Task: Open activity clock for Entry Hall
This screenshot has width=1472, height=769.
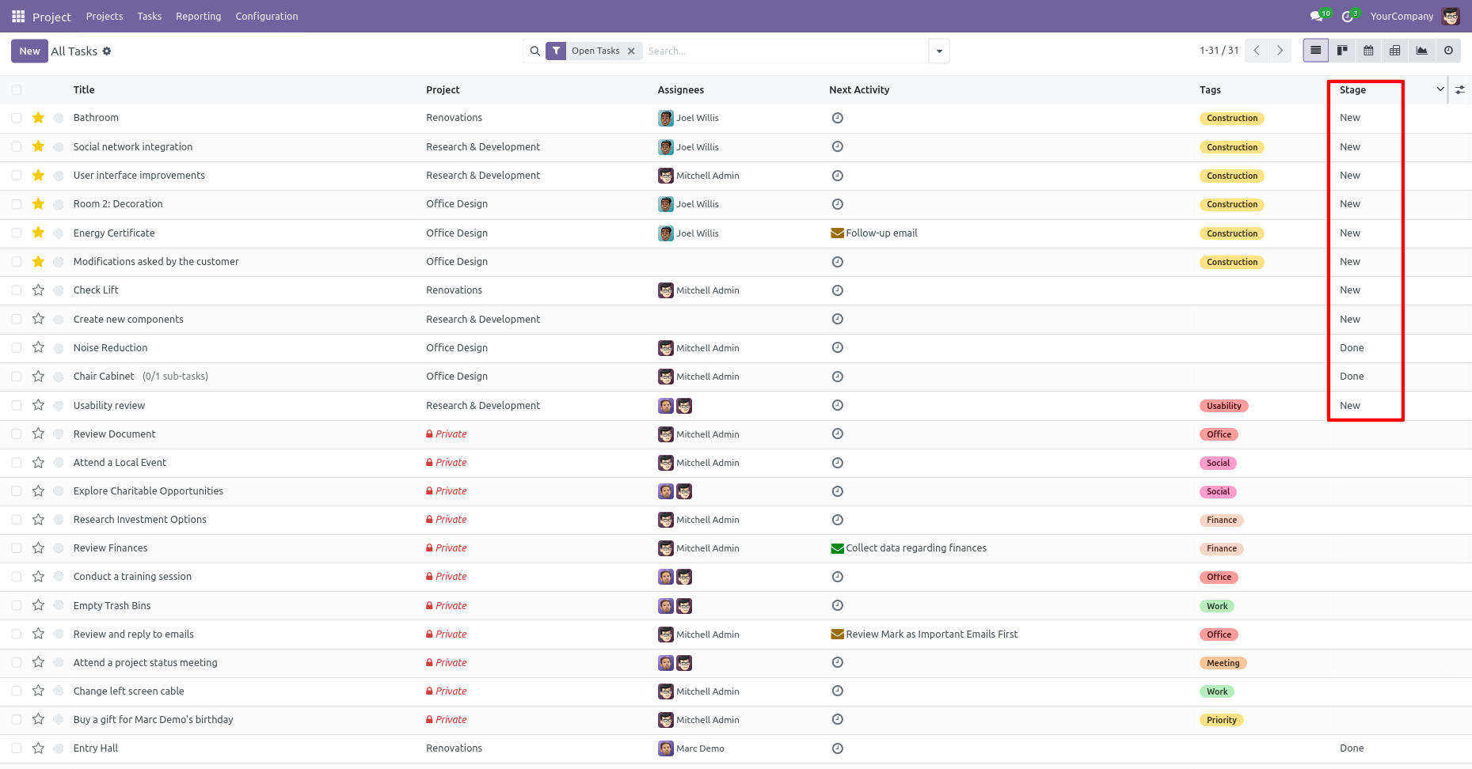Action: [x=838, y=748]
